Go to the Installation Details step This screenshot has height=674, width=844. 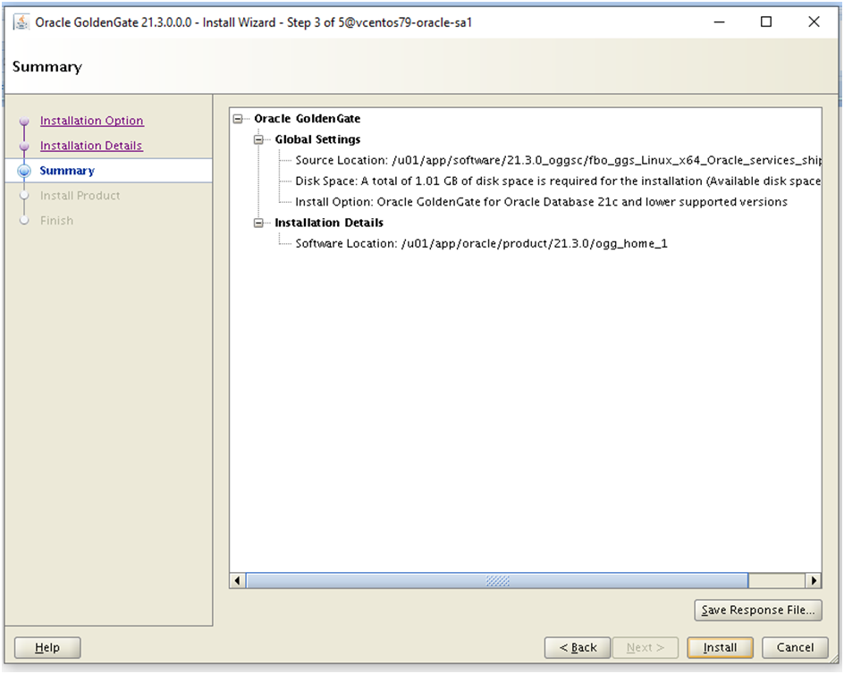[x=91, y=146]
